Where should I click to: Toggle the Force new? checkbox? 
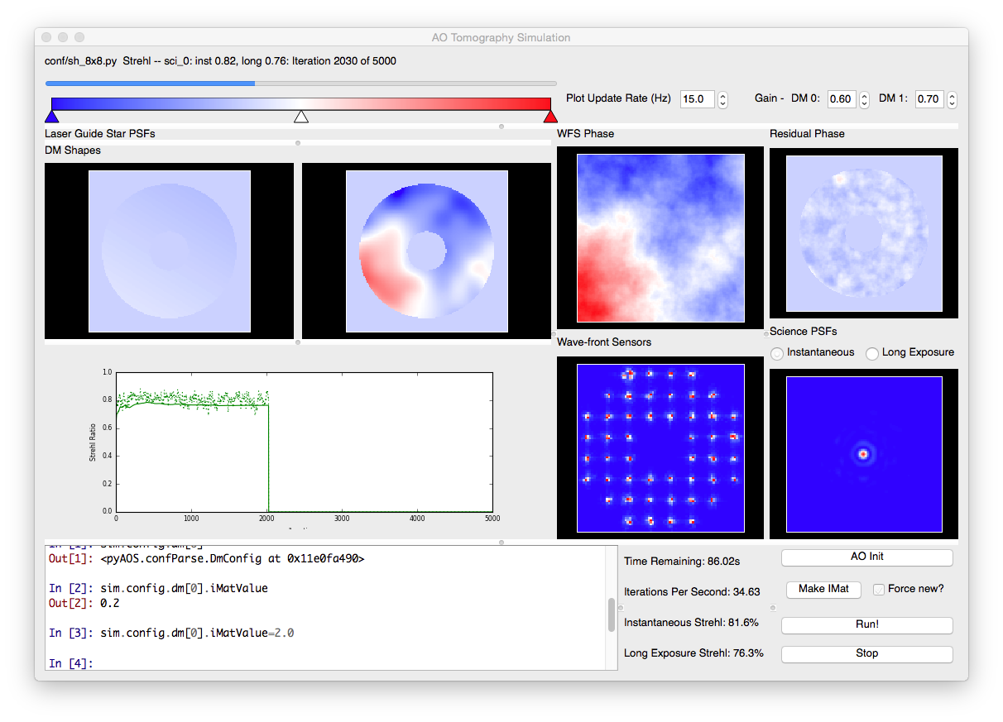coord(879,590)
